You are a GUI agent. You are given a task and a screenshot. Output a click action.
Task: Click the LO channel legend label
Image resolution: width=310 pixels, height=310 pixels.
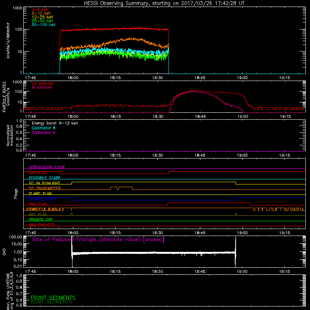click(x=43, y=83)
